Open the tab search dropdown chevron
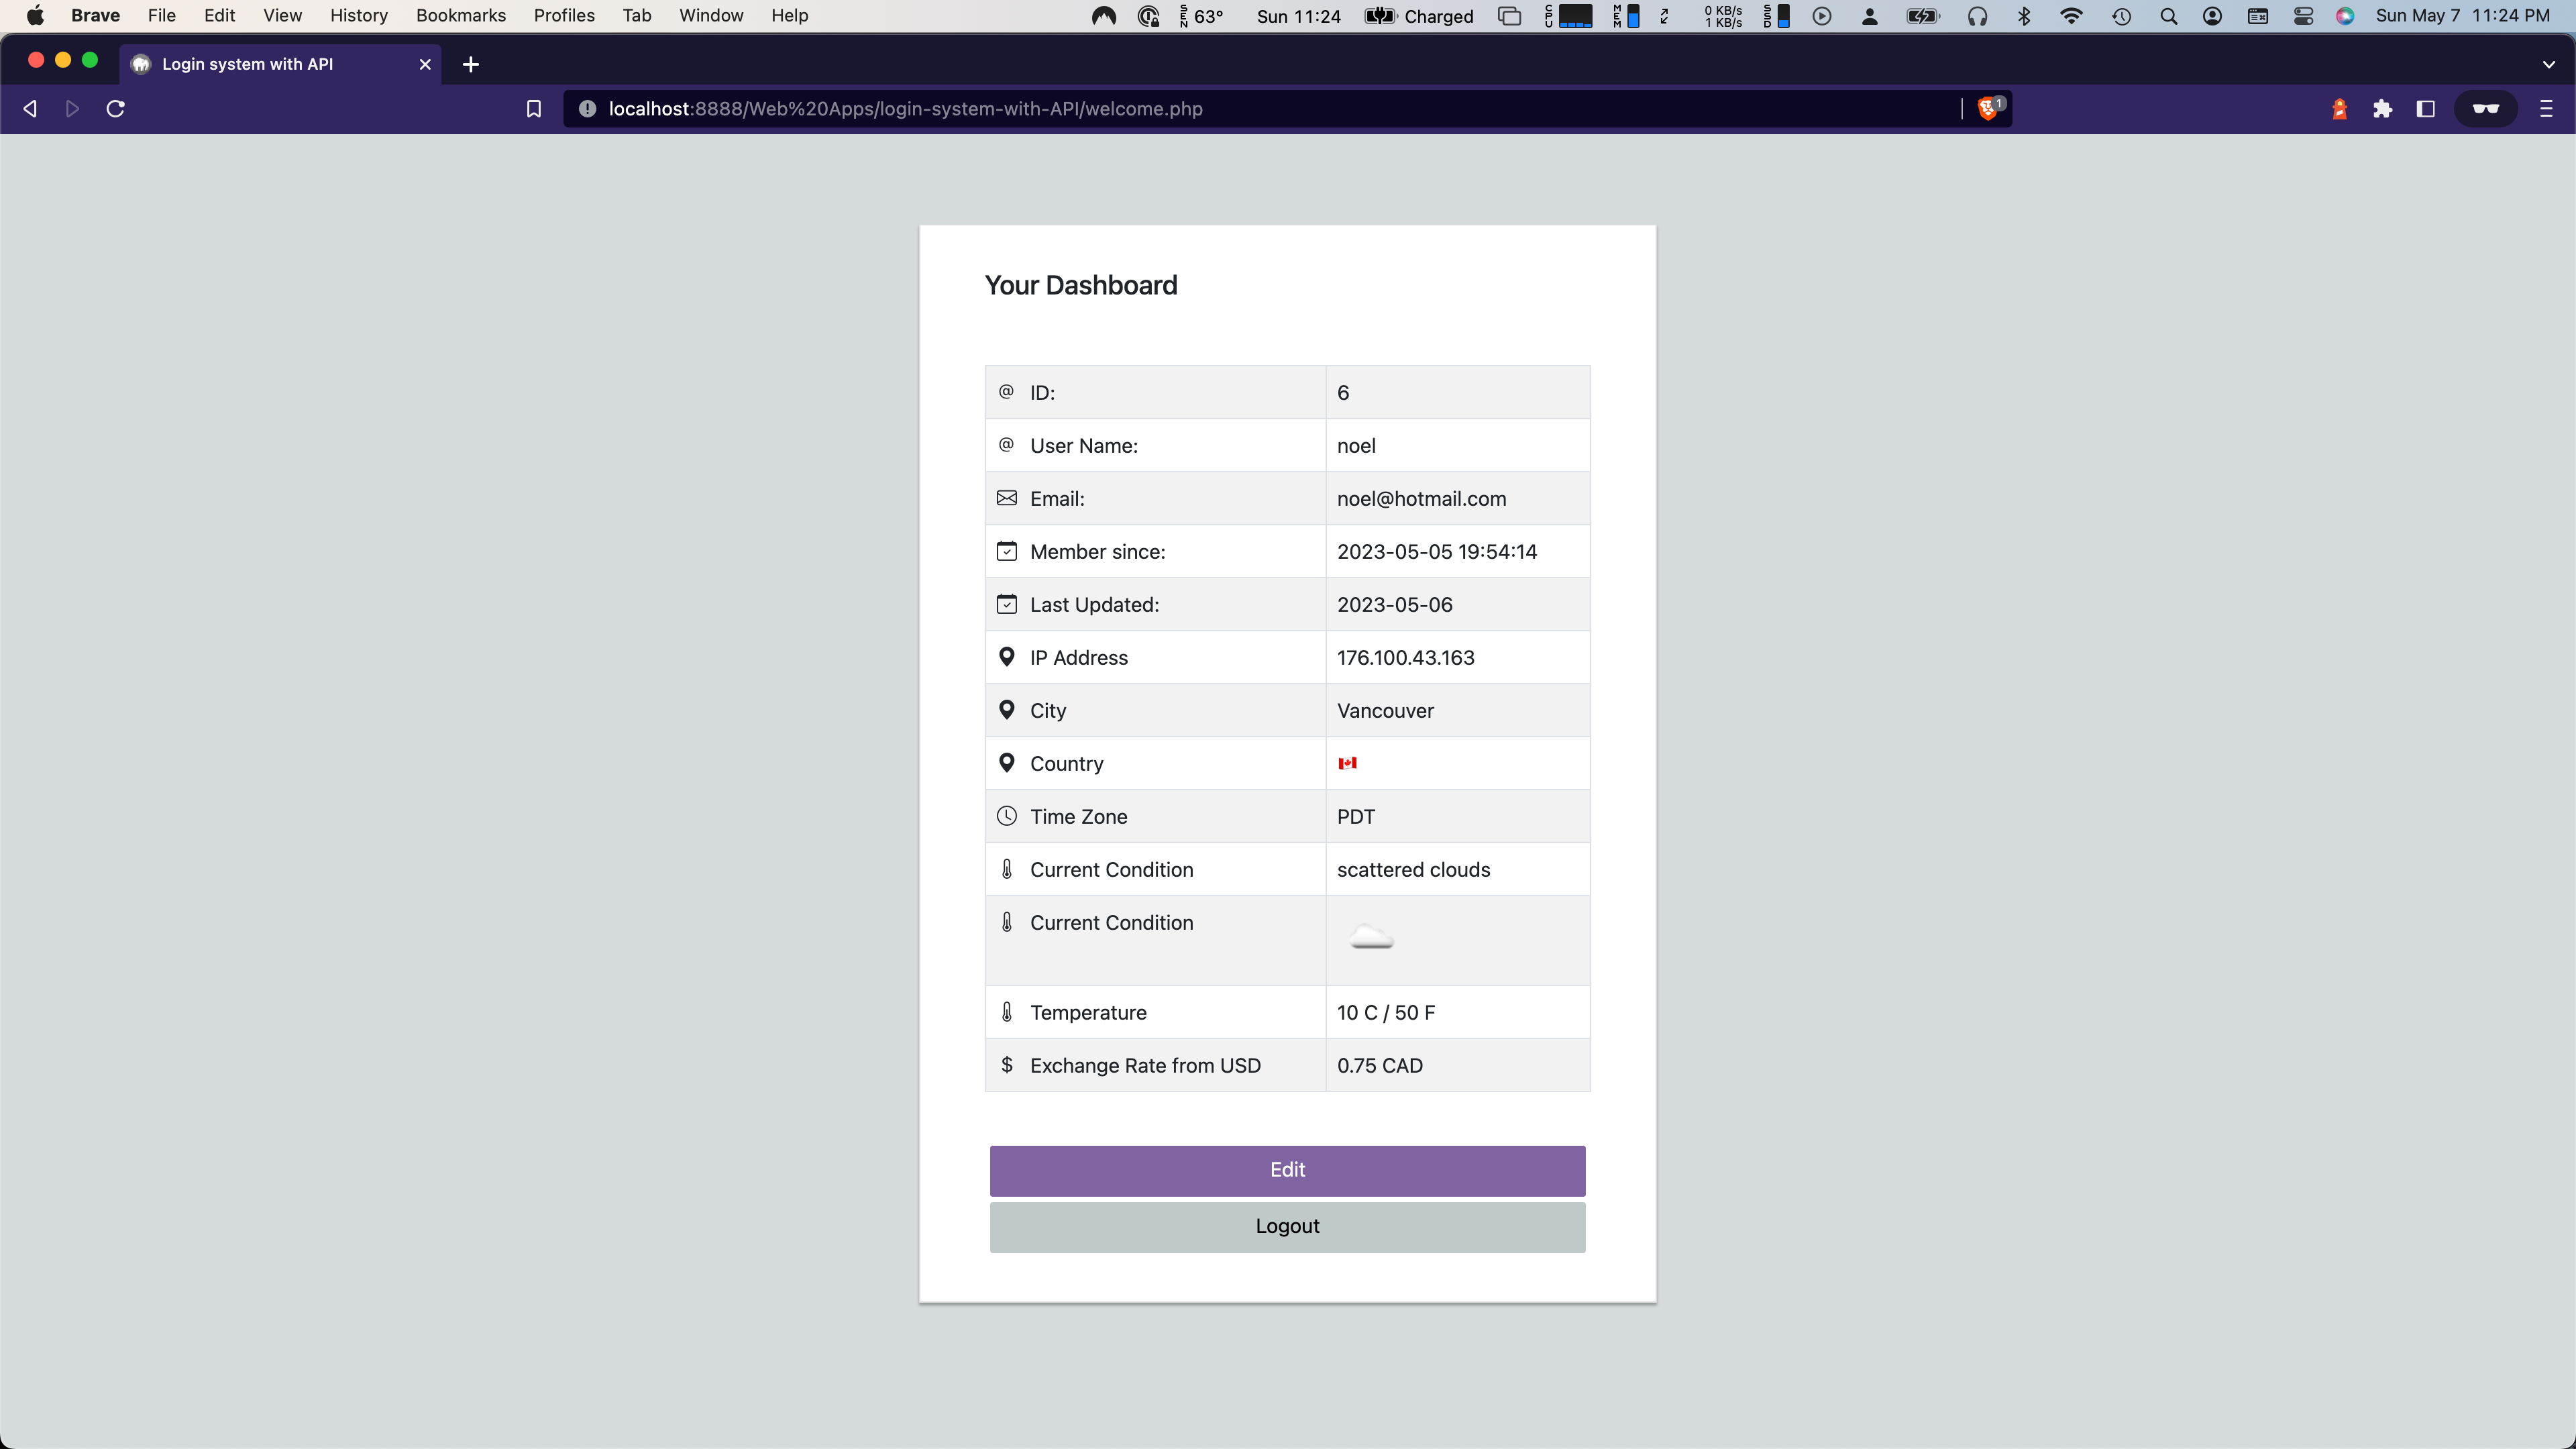 tap(2549, 64)
